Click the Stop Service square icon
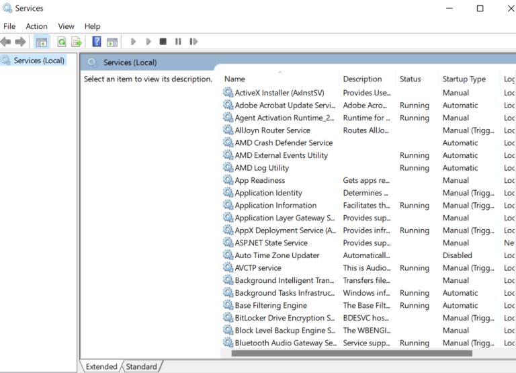Viewport: 516px width, 373px height. point(163,42)
